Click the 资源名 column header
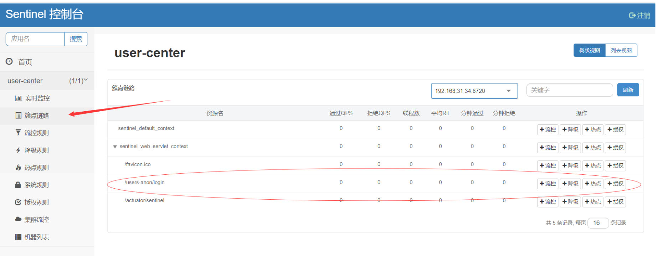 [215, 113]
